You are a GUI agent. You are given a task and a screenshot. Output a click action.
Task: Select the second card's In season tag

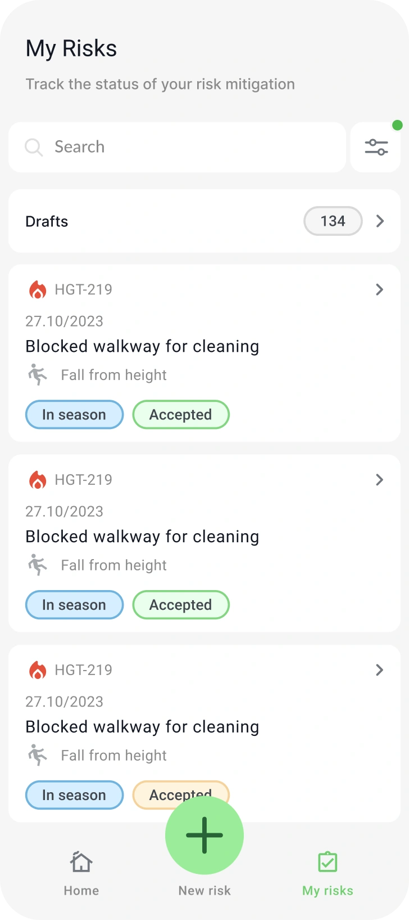(x=74, y=605)
